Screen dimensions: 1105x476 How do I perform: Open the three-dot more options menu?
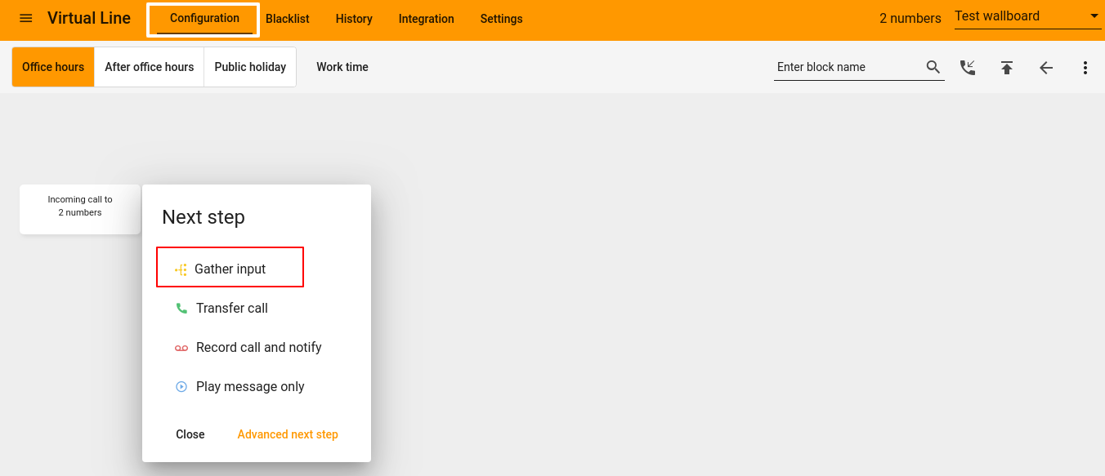1085,68
